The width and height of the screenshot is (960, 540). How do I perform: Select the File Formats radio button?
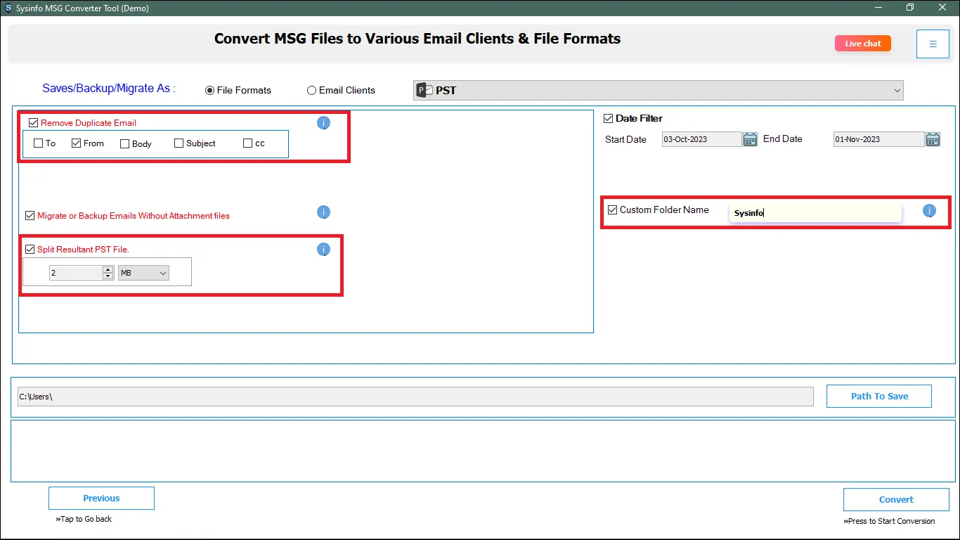pos(209,91)
